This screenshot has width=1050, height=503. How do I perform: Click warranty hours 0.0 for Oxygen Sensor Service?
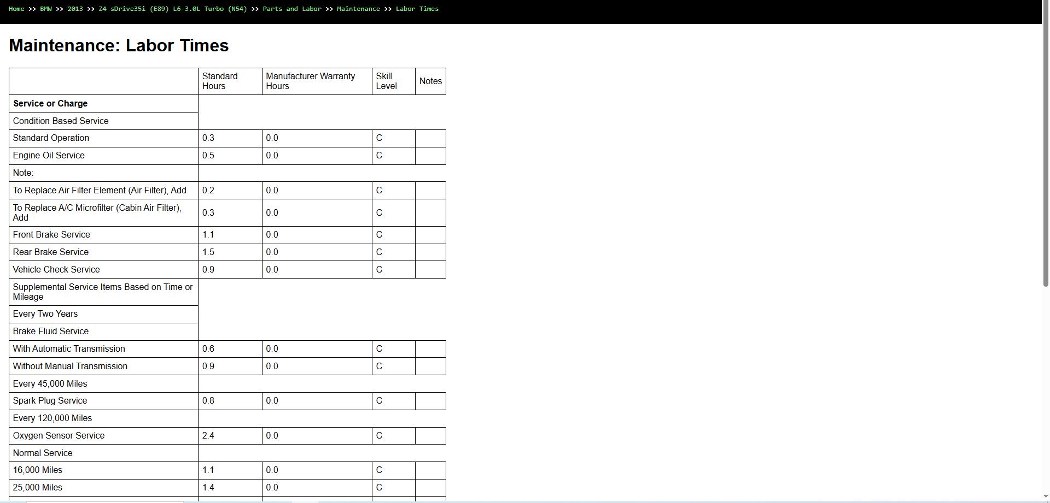pos(317,436)
